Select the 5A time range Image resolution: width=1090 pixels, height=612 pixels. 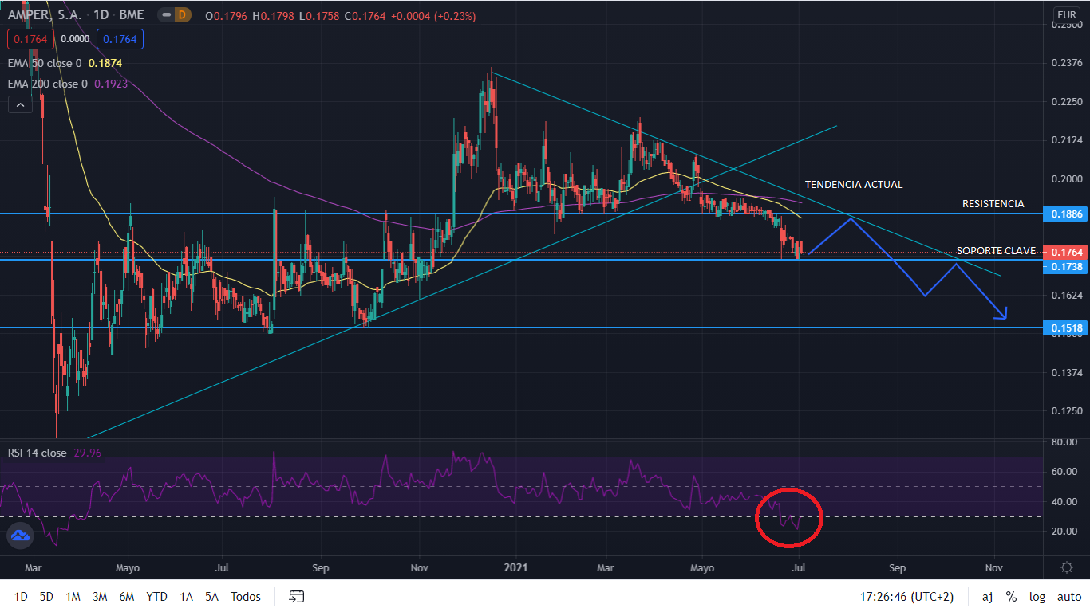[x=211, y=596]
